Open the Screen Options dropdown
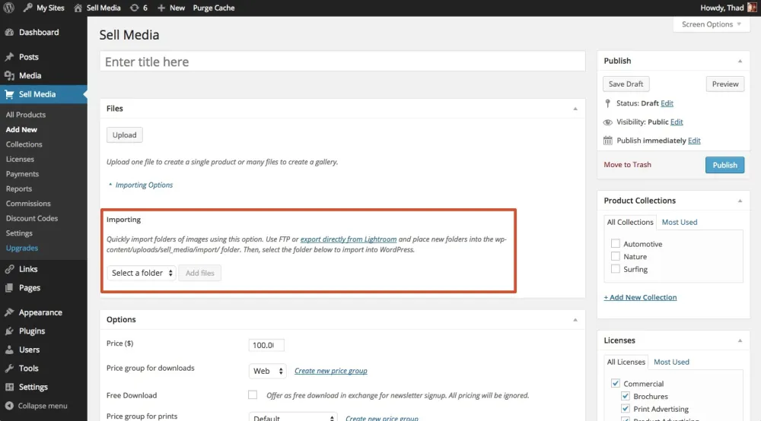Screen dimensions: 761x421 tap(711, 24)
